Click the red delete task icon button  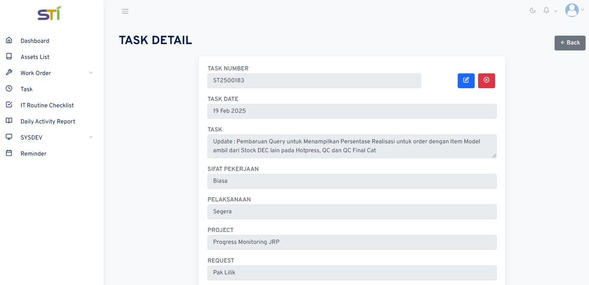pos(486,81)
